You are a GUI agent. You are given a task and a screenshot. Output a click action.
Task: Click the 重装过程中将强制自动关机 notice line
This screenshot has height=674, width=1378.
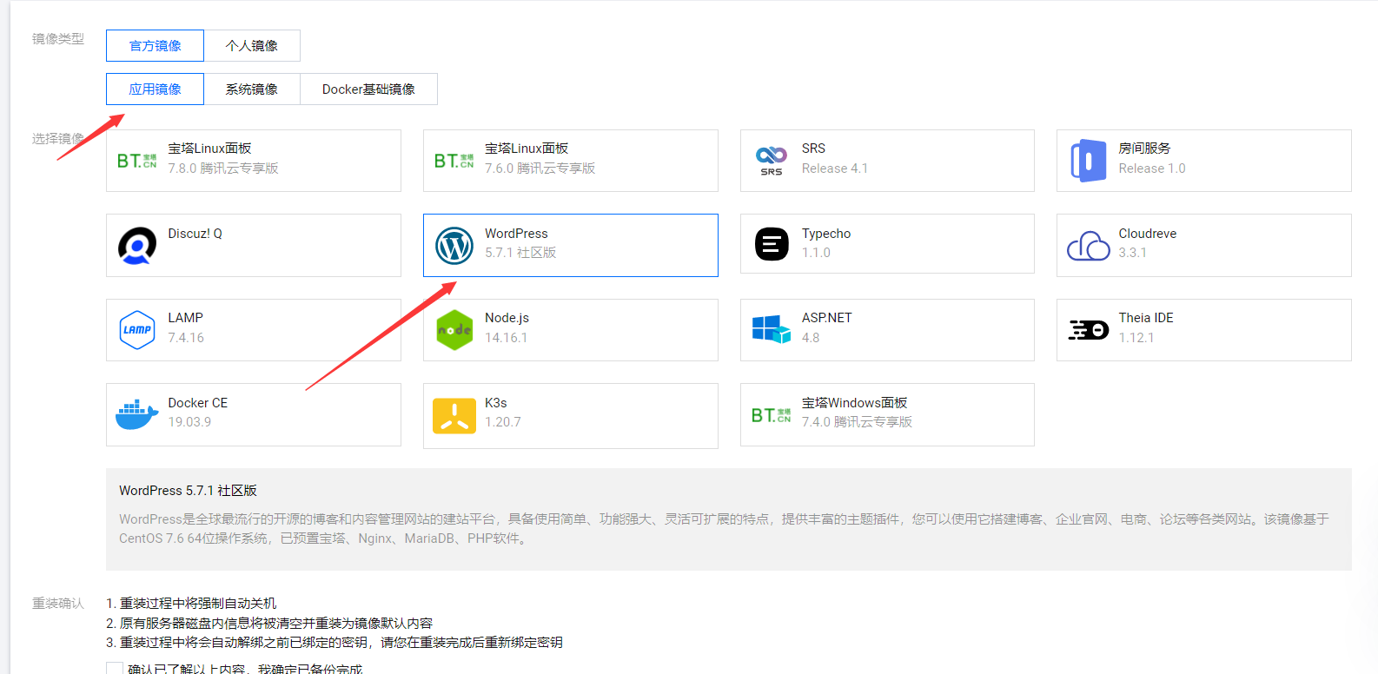191,604
